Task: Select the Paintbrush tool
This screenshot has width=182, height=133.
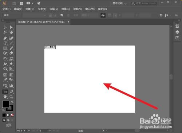Action: [11, 48]
